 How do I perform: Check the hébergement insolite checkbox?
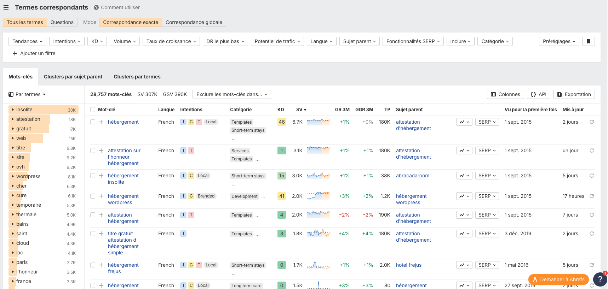coord(93,176)
